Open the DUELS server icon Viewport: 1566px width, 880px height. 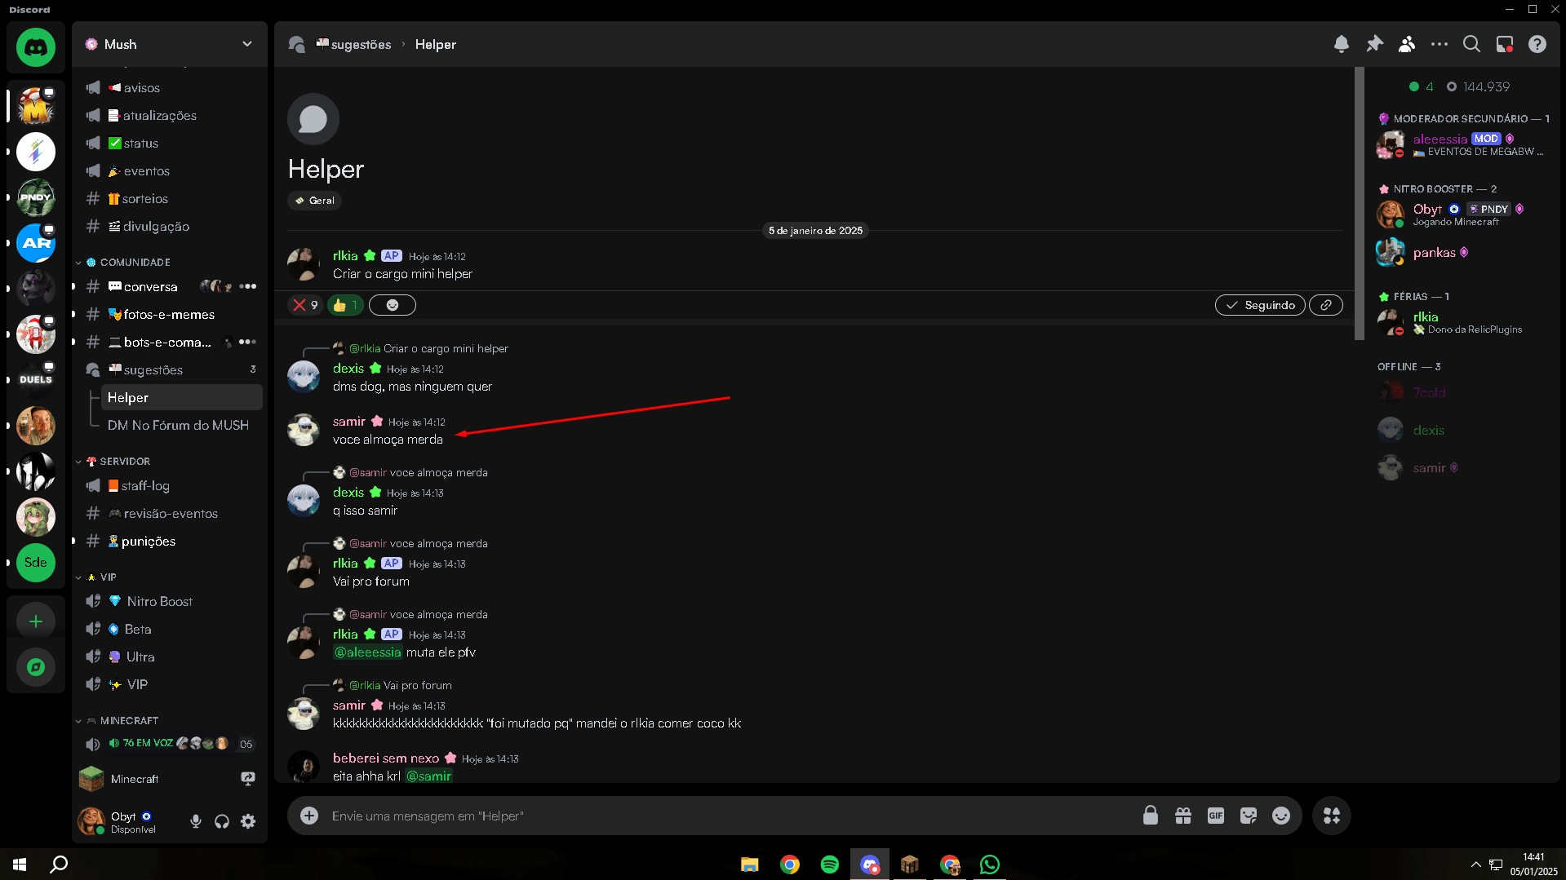[36, 380]
